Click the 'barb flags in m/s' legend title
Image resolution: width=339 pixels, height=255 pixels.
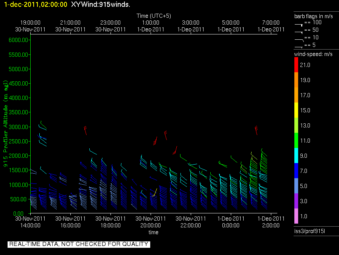(x=314, y=16)
